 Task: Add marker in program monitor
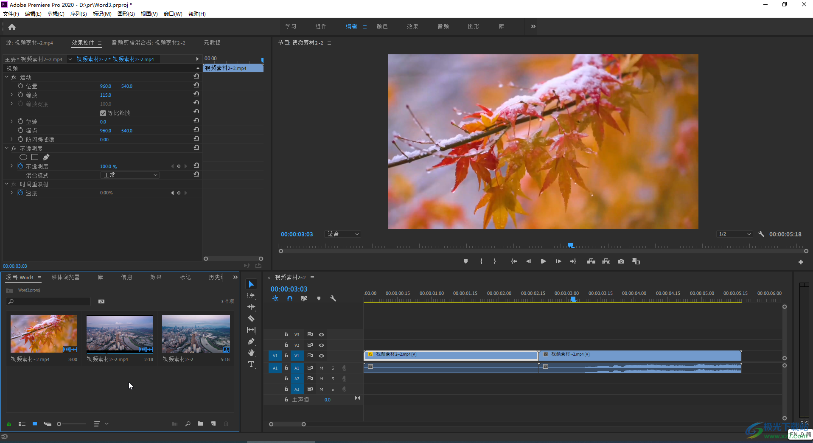coord(465,261)
